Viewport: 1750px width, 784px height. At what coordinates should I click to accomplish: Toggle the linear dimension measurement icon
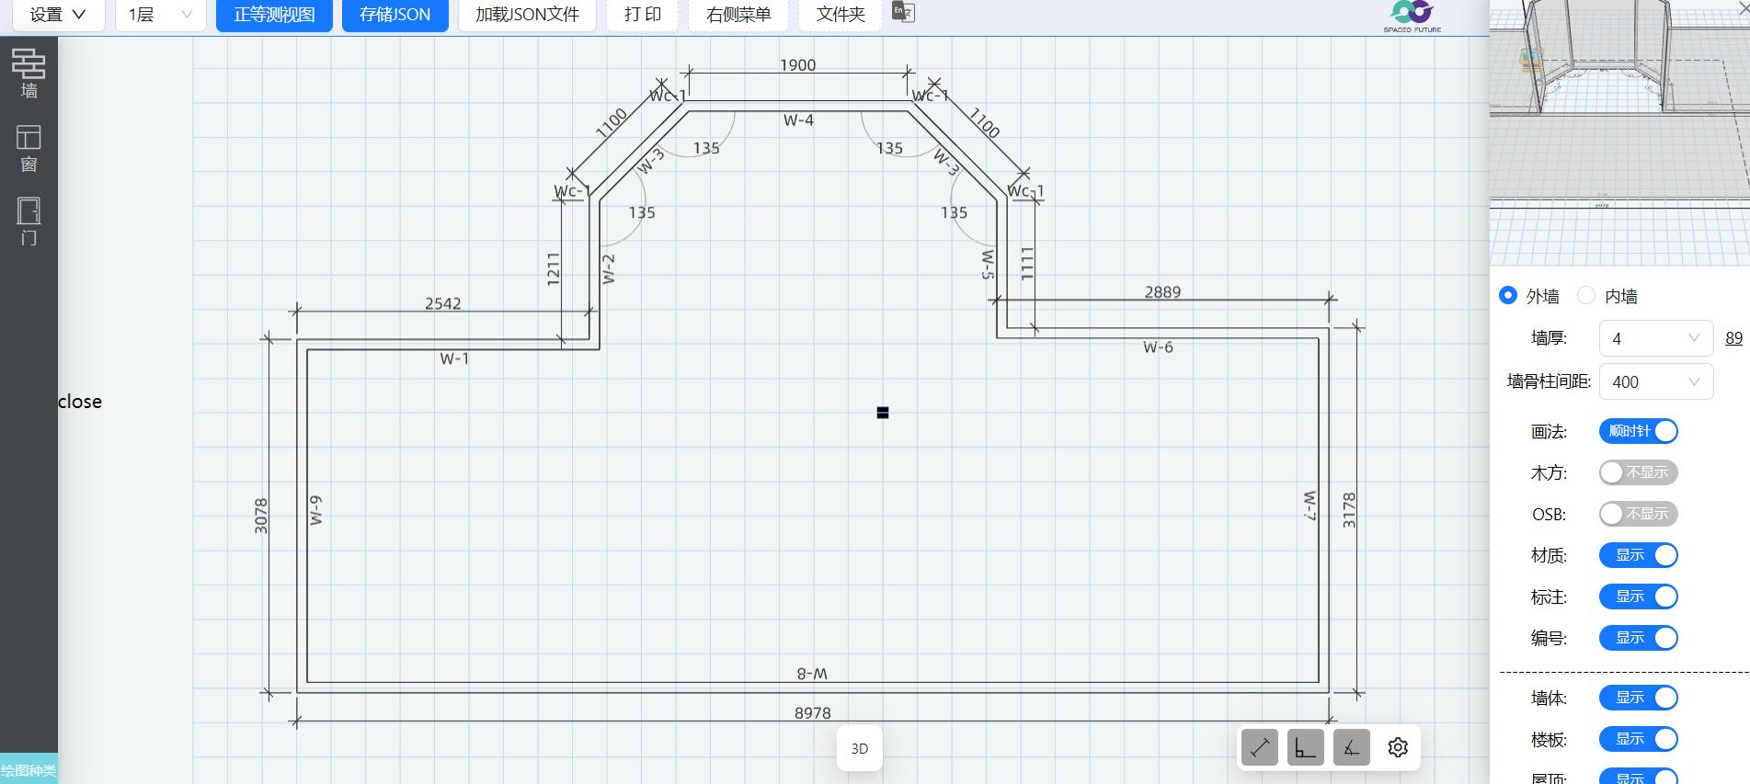pyautogui.click(x=1259, y=748)
